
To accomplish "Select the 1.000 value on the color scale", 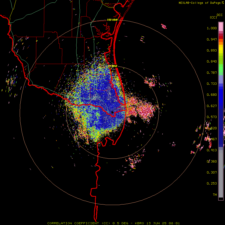I will [x=212, y=28].
